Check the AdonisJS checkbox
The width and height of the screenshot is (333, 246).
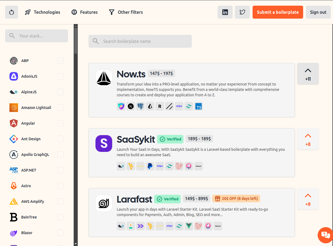coord(61,76)
